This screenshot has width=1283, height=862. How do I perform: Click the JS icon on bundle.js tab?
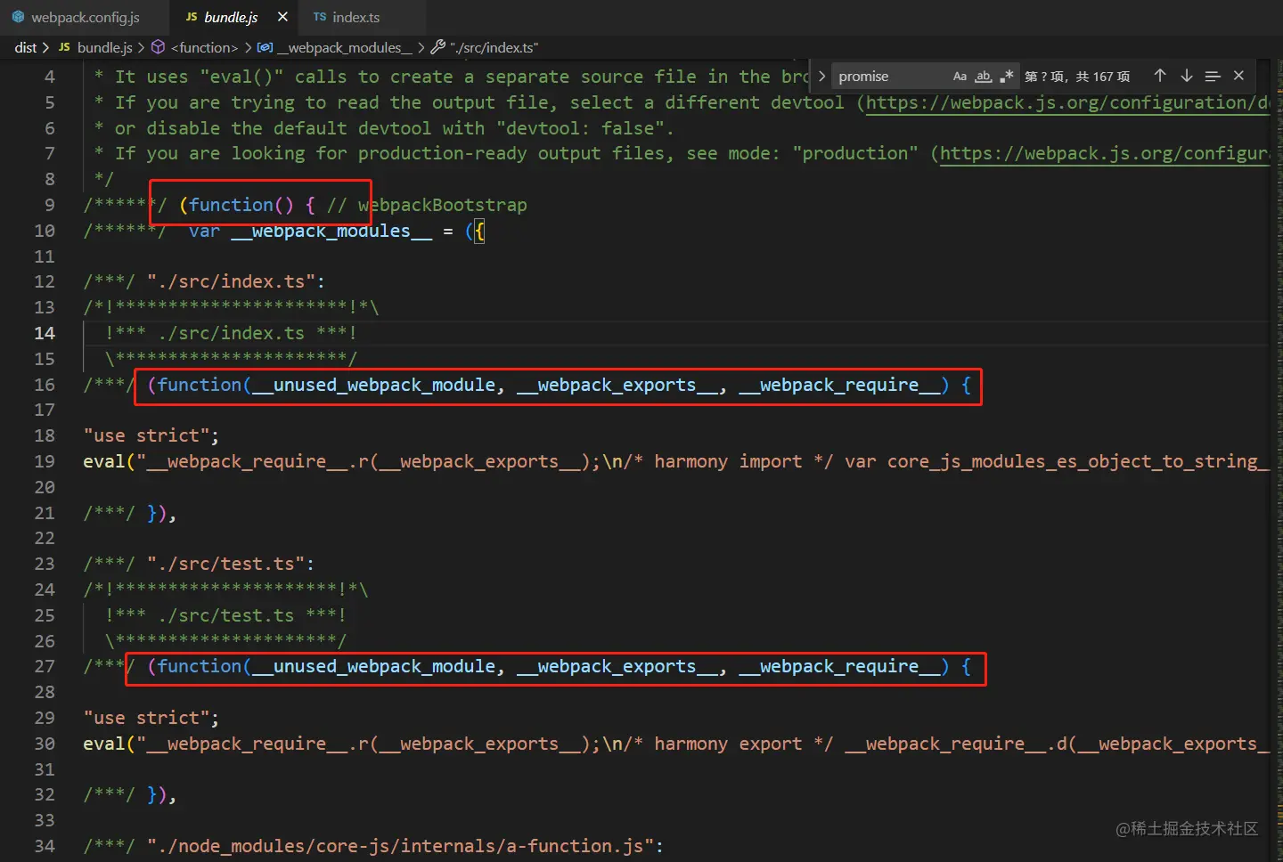pyautogui.click(x=192, y=17)
